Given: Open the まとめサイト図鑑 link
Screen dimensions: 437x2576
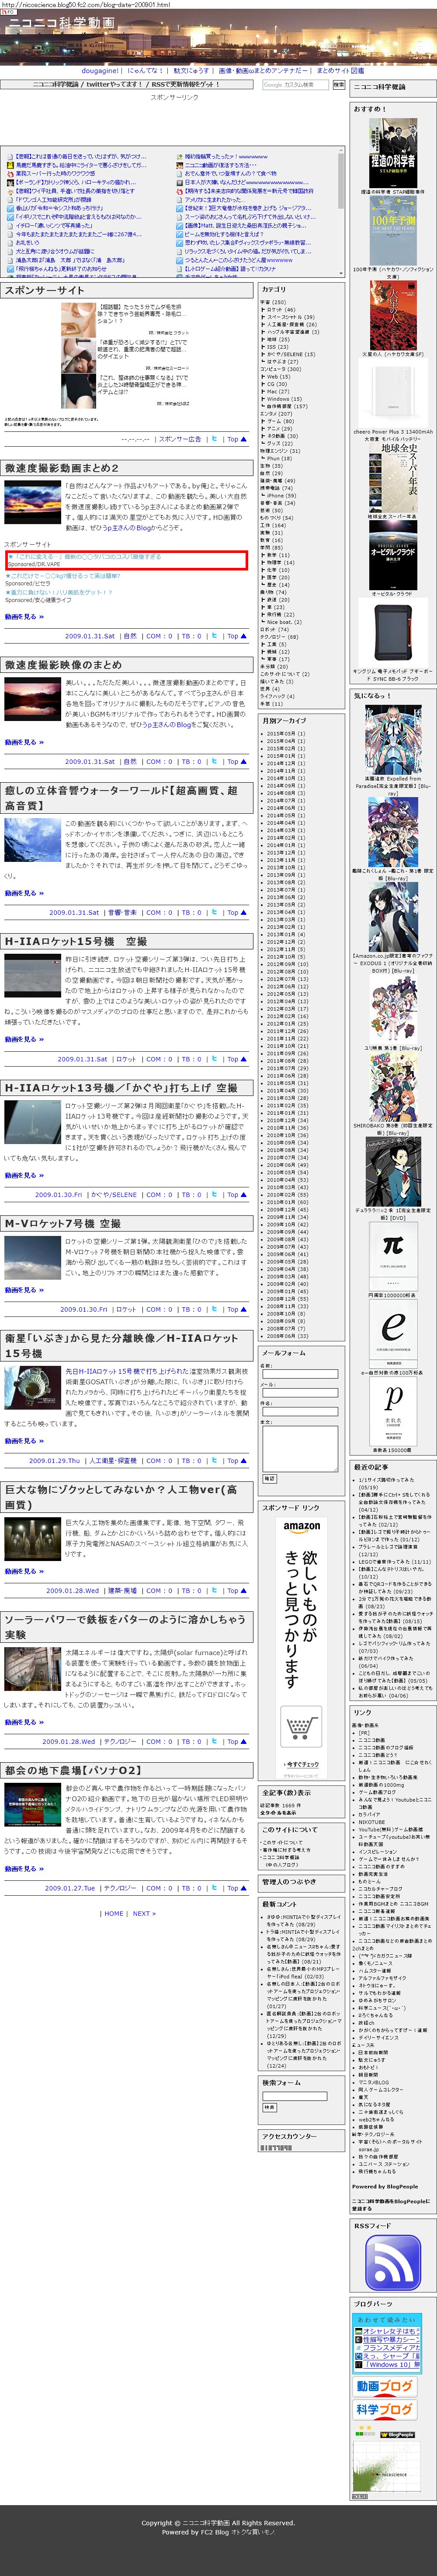Looking at the screenshot, I should tap(340, 71).
